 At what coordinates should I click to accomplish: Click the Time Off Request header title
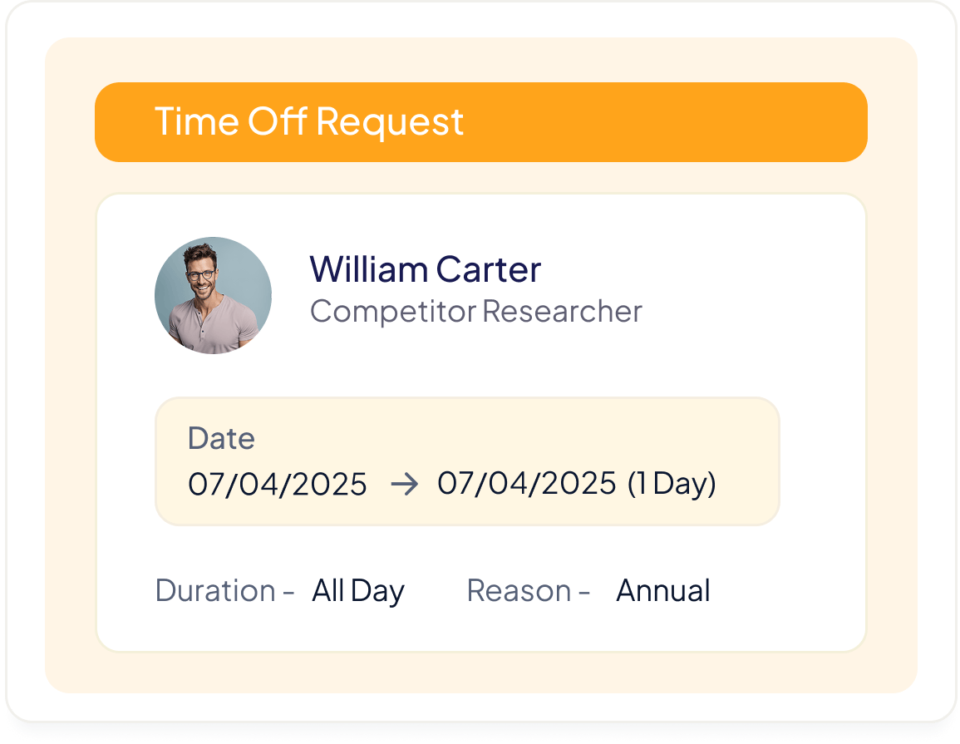(308, 121)
